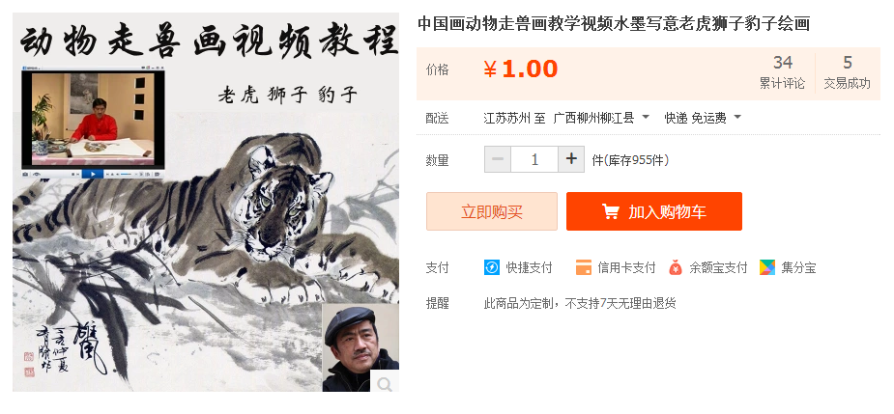
Task: Increase quantity with the plus button
Action: tap(571, 159)
